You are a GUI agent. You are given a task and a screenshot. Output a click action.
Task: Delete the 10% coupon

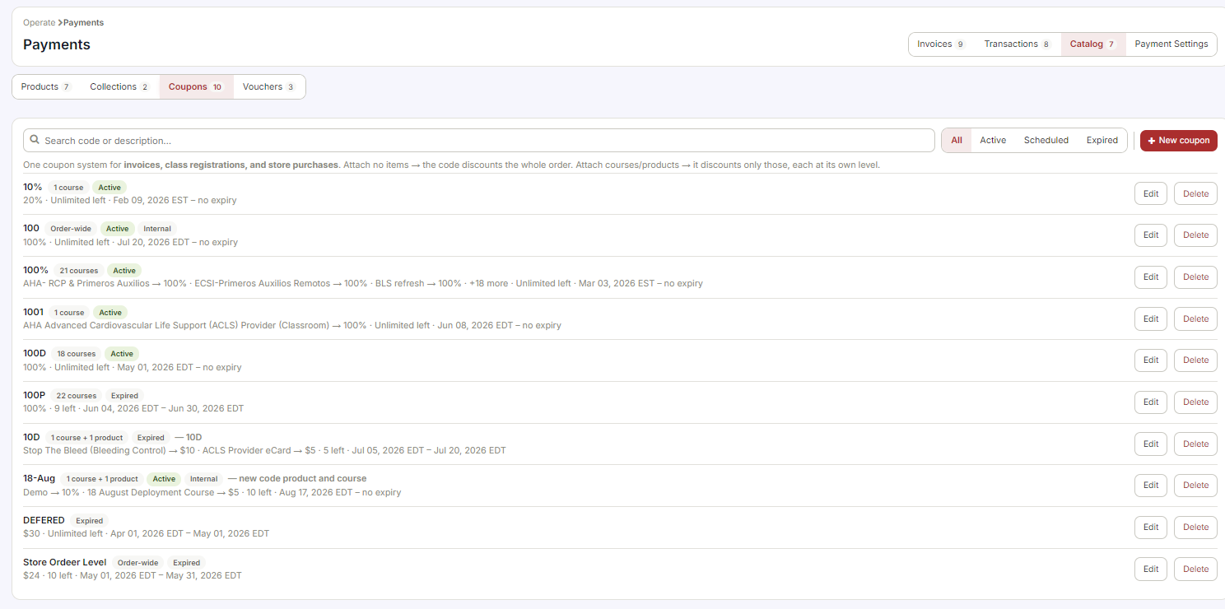point(1195,194)
